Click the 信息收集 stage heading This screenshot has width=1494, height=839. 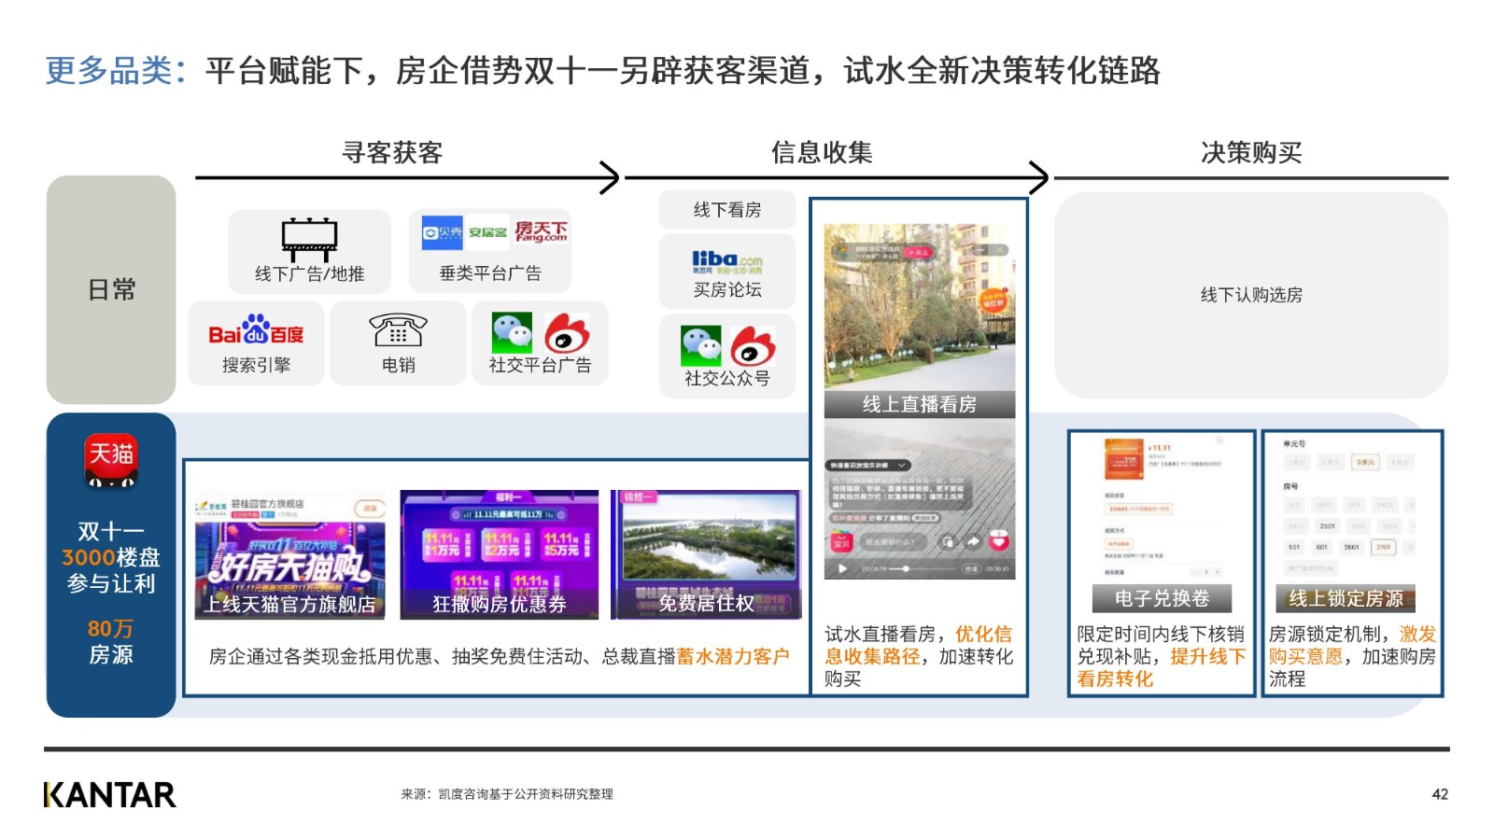pos(822,152)
